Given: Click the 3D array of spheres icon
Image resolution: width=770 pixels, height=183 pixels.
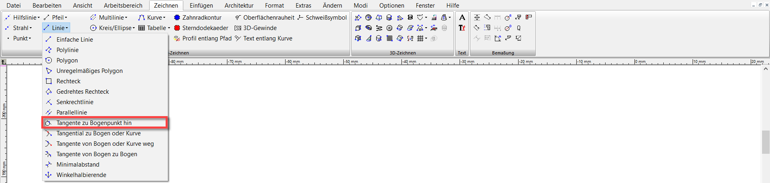Looking at the screenshot, I should point(420,38).
